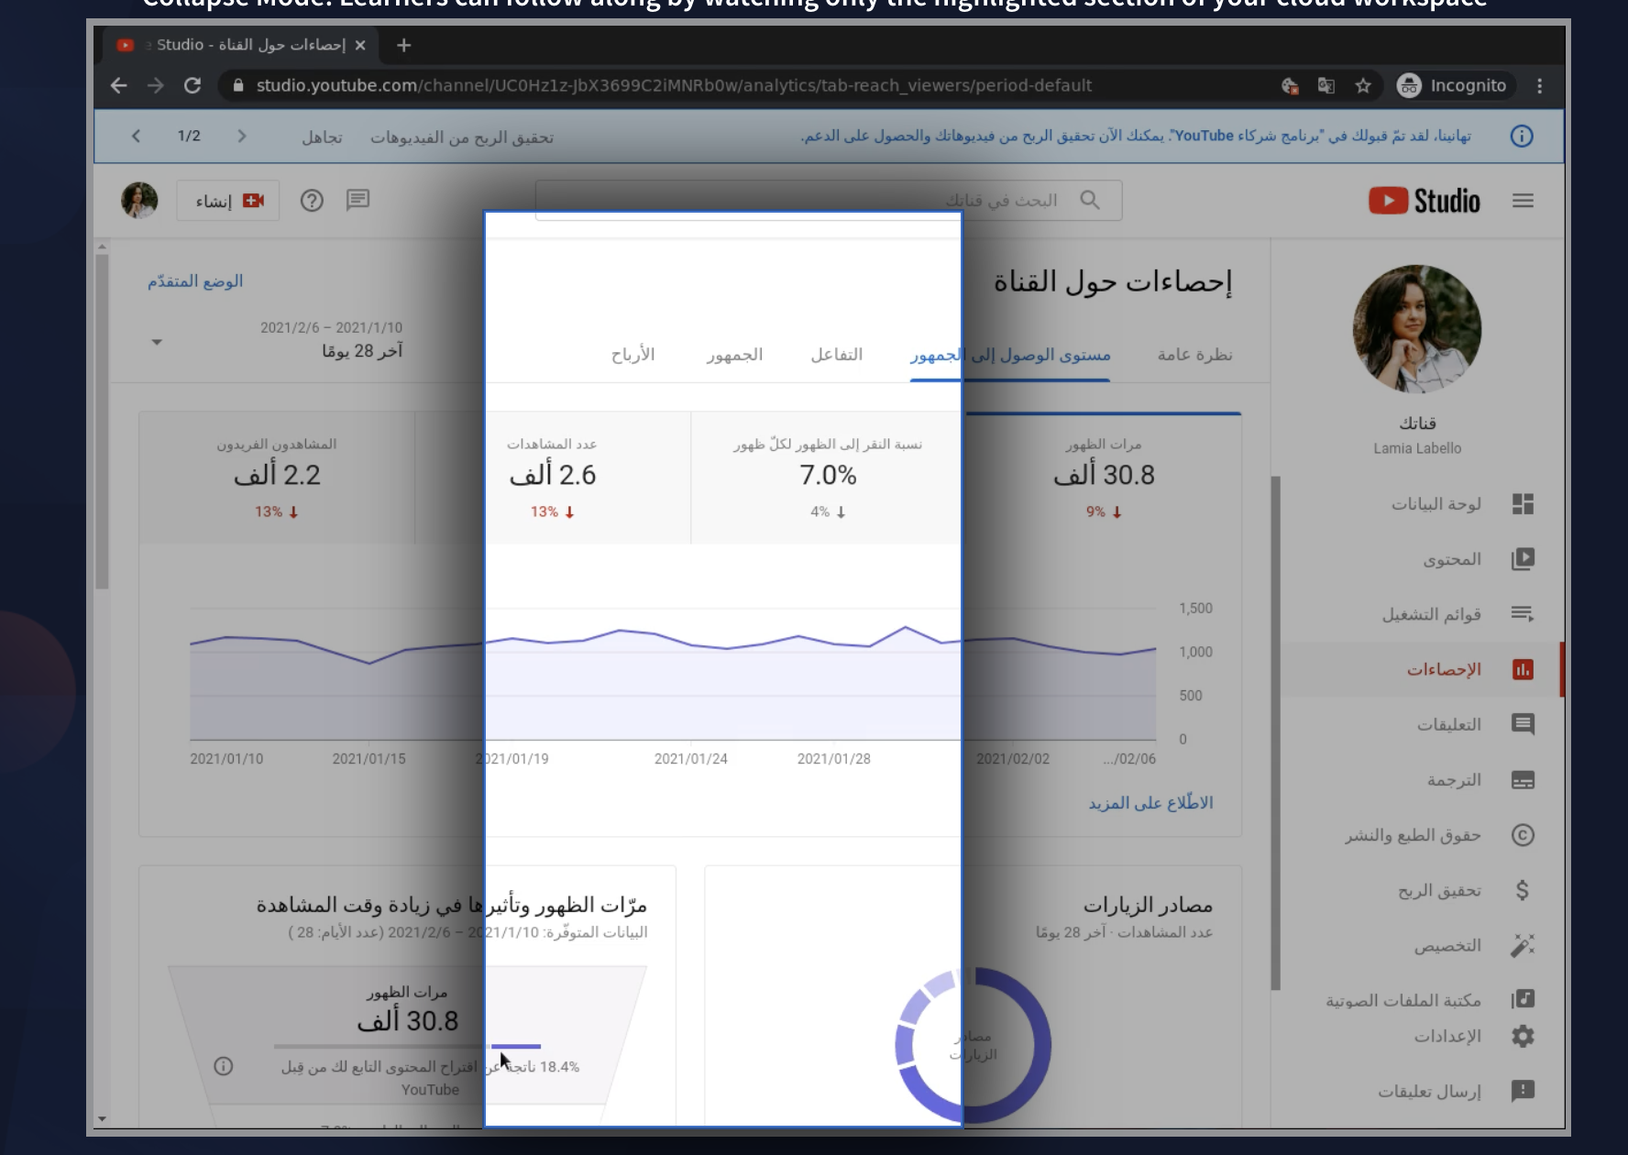Open a new browser tab

403,45
